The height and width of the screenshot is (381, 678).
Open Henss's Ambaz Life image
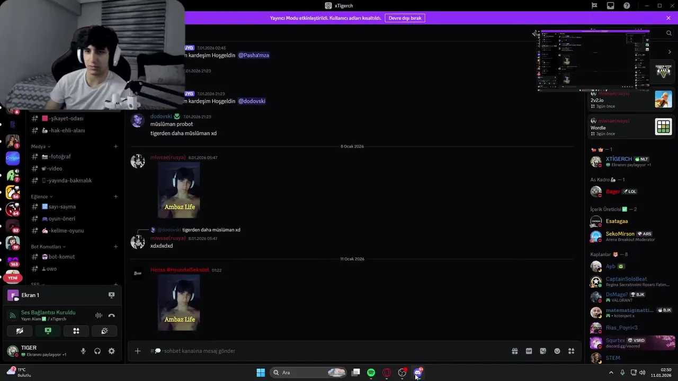(x=179, y=303)
